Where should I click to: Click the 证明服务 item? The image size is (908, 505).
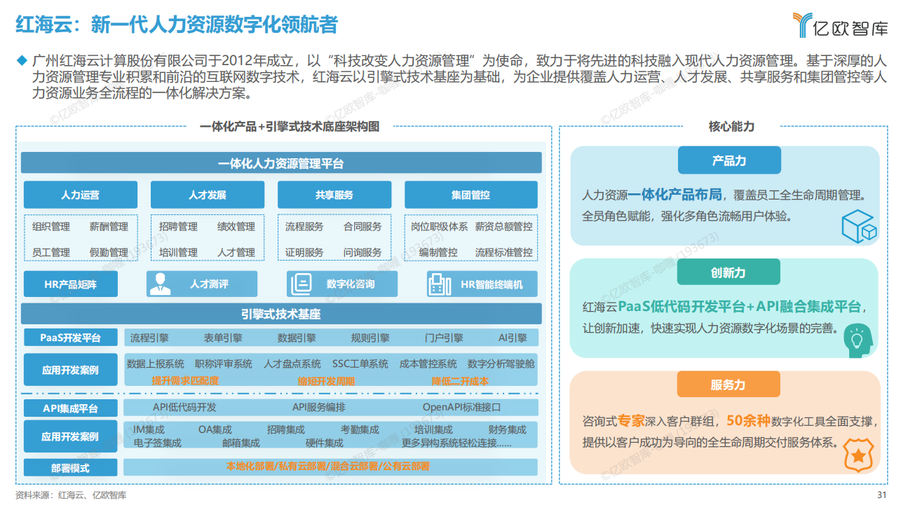click(x=304, y=252)
